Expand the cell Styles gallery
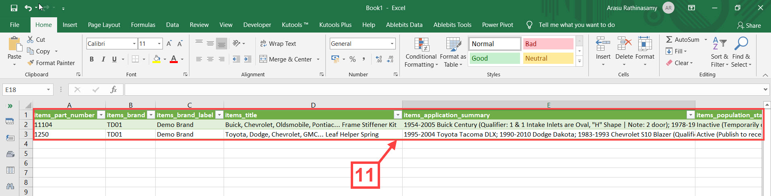This screenshot has width=771, height=196. tap(580, 61)
